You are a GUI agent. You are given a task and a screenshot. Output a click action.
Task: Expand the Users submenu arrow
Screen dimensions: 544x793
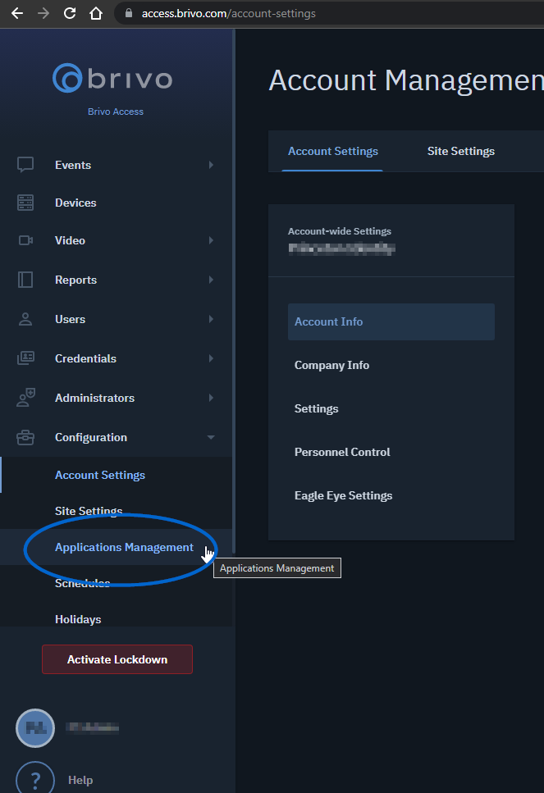(x=211, y=319)
